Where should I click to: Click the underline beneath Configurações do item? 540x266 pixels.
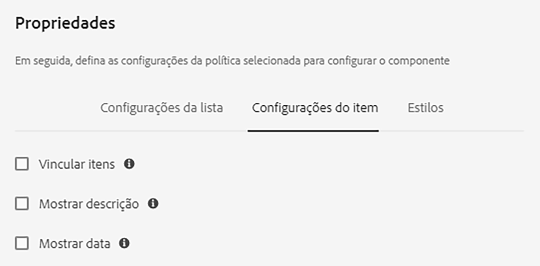pyautogui.click(x=313, y=131)
